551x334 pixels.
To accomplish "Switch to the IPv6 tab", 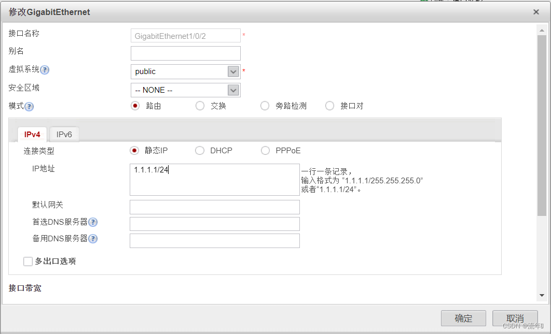I will point(64,134).
